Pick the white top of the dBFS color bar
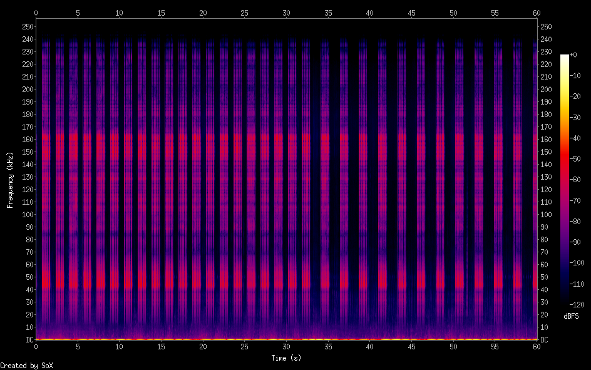This screenshot has height=370, width=591. [x=565, y=57]
